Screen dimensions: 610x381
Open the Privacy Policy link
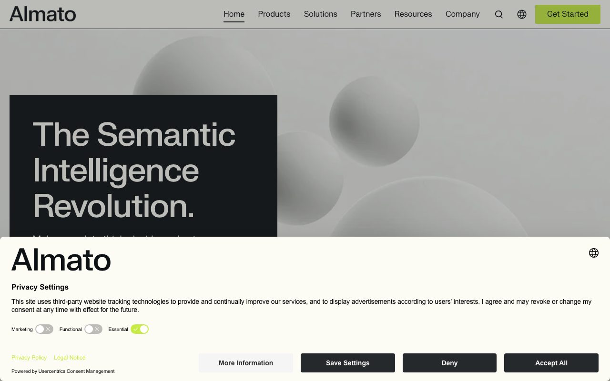coord(29,358)
